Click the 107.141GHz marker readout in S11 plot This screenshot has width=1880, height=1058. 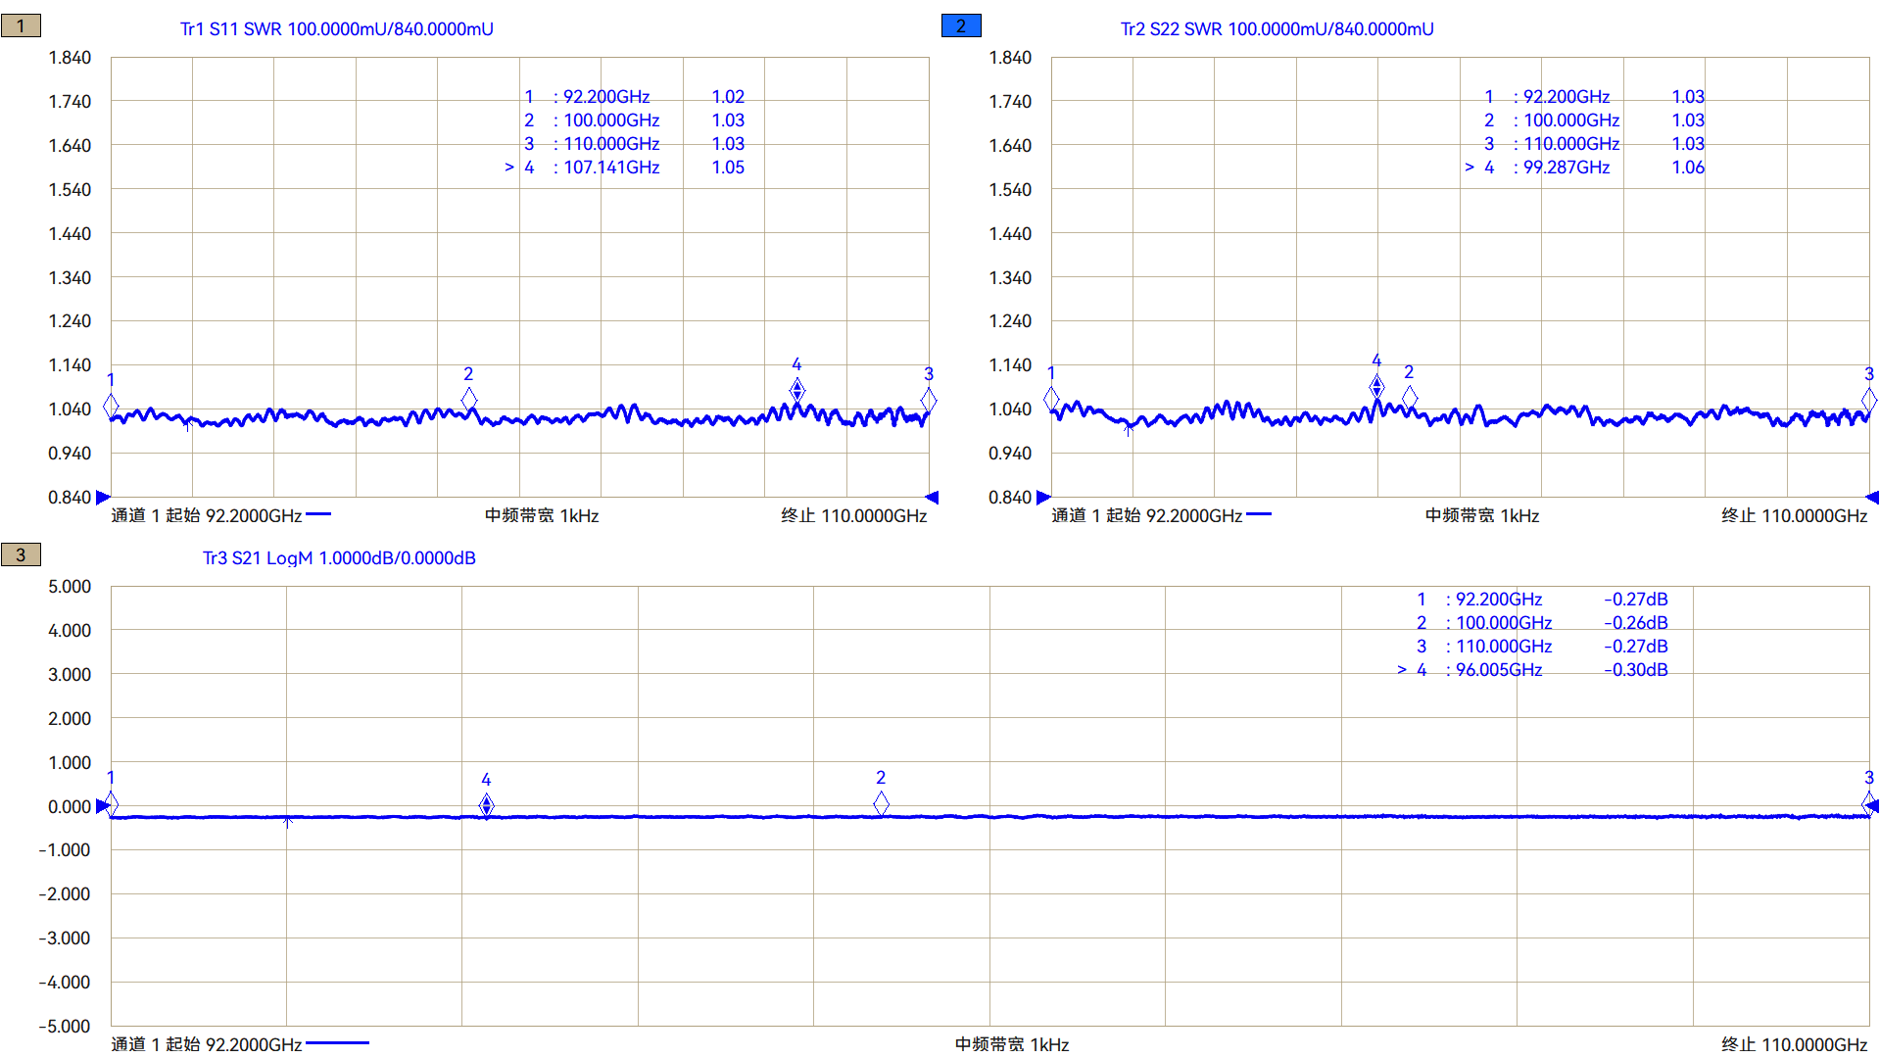tap(611, 168)
